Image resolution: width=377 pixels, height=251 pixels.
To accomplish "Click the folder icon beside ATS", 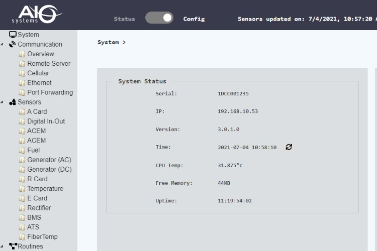I will click(x=22, y=227).
